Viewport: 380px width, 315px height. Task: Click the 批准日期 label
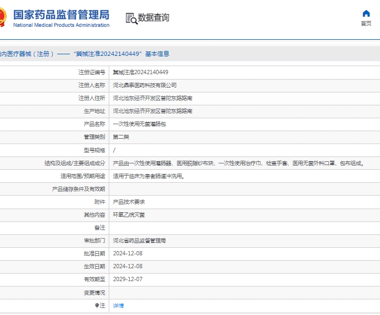click(x=95, y=254)
